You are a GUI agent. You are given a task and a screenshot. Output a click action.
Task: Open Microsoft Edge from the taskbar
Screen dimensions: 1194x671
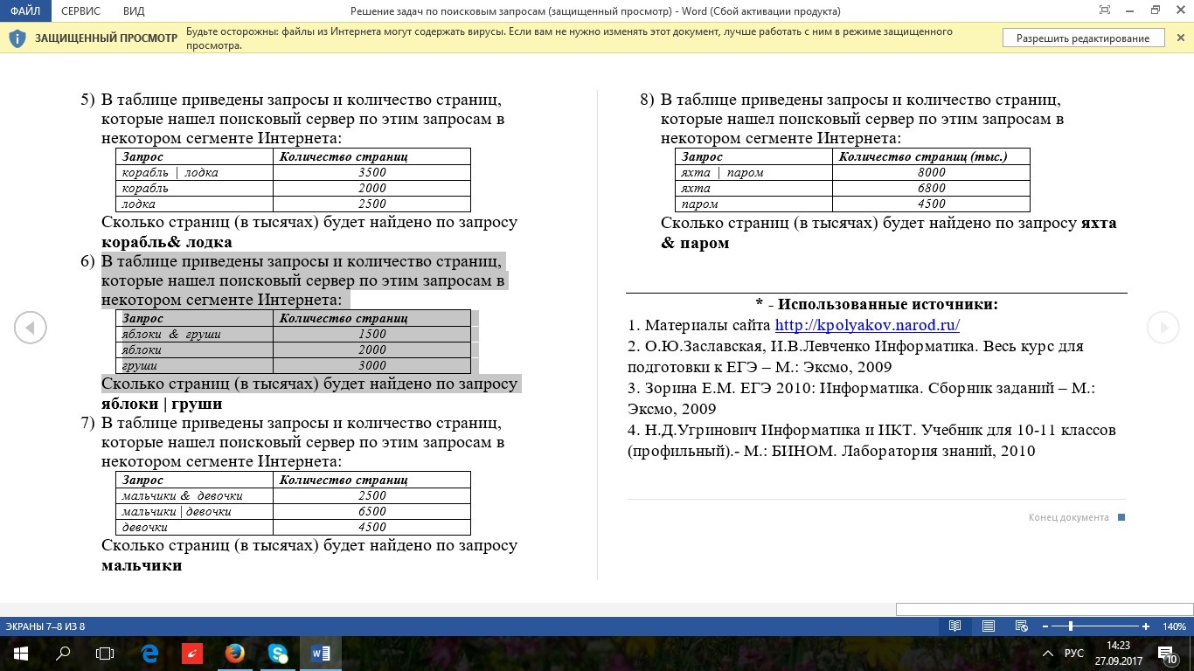point(148,653)
